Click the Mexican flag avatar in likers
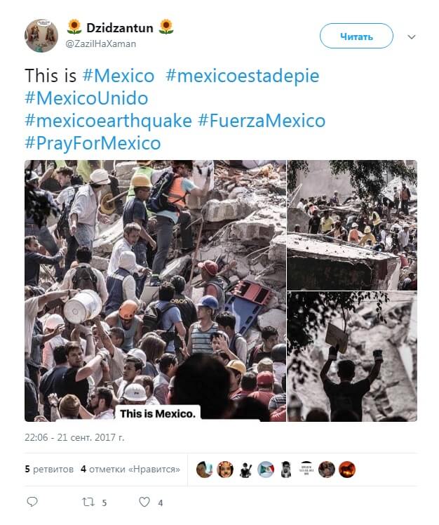The image size is (439, 525). point(266,469)
